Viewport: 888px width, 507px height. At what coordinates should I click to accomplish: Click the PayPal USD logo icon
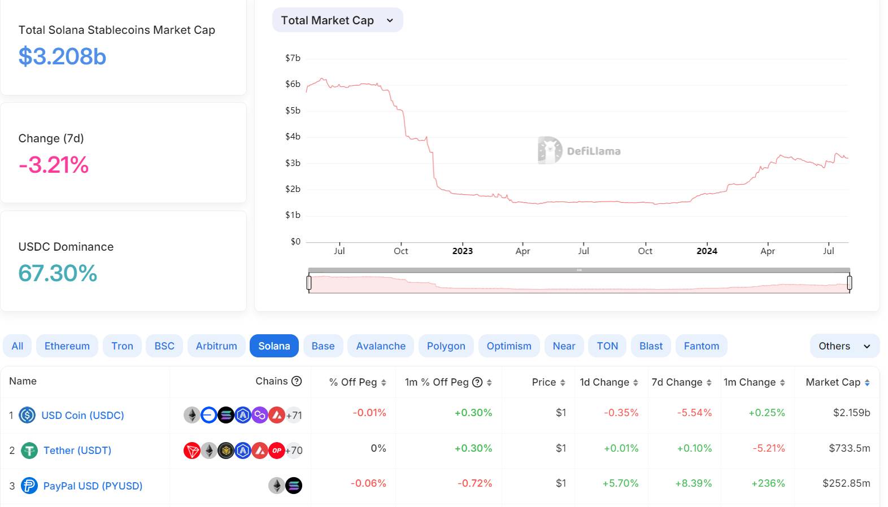(29, 486)
